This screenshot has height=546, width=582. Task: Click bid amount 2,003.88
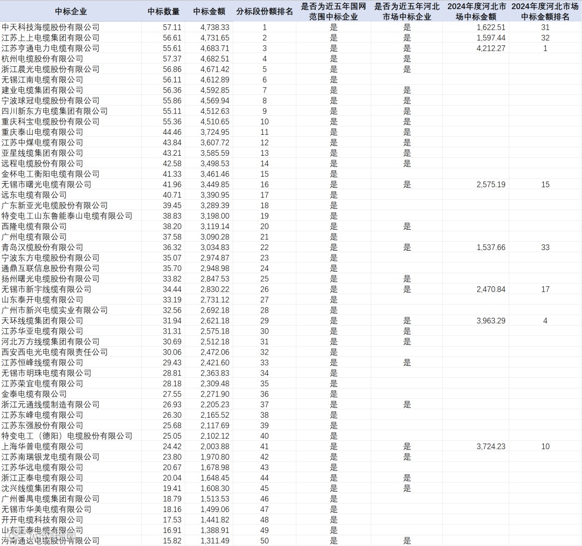215,446
